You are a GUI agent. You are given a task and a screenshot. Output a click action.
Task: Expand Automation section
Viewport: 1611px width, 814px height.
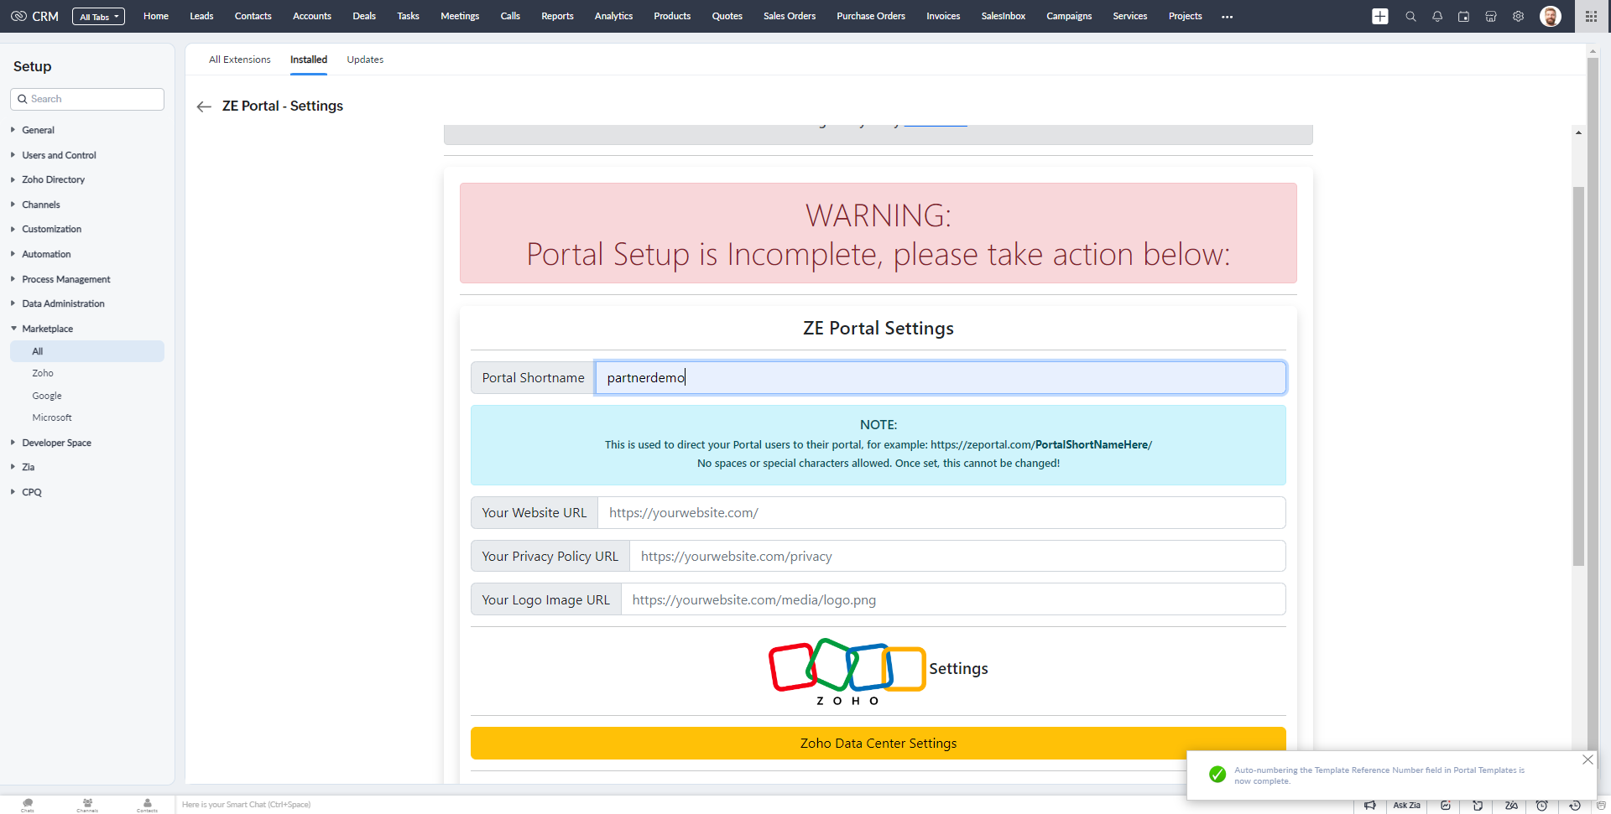[46, 254]
